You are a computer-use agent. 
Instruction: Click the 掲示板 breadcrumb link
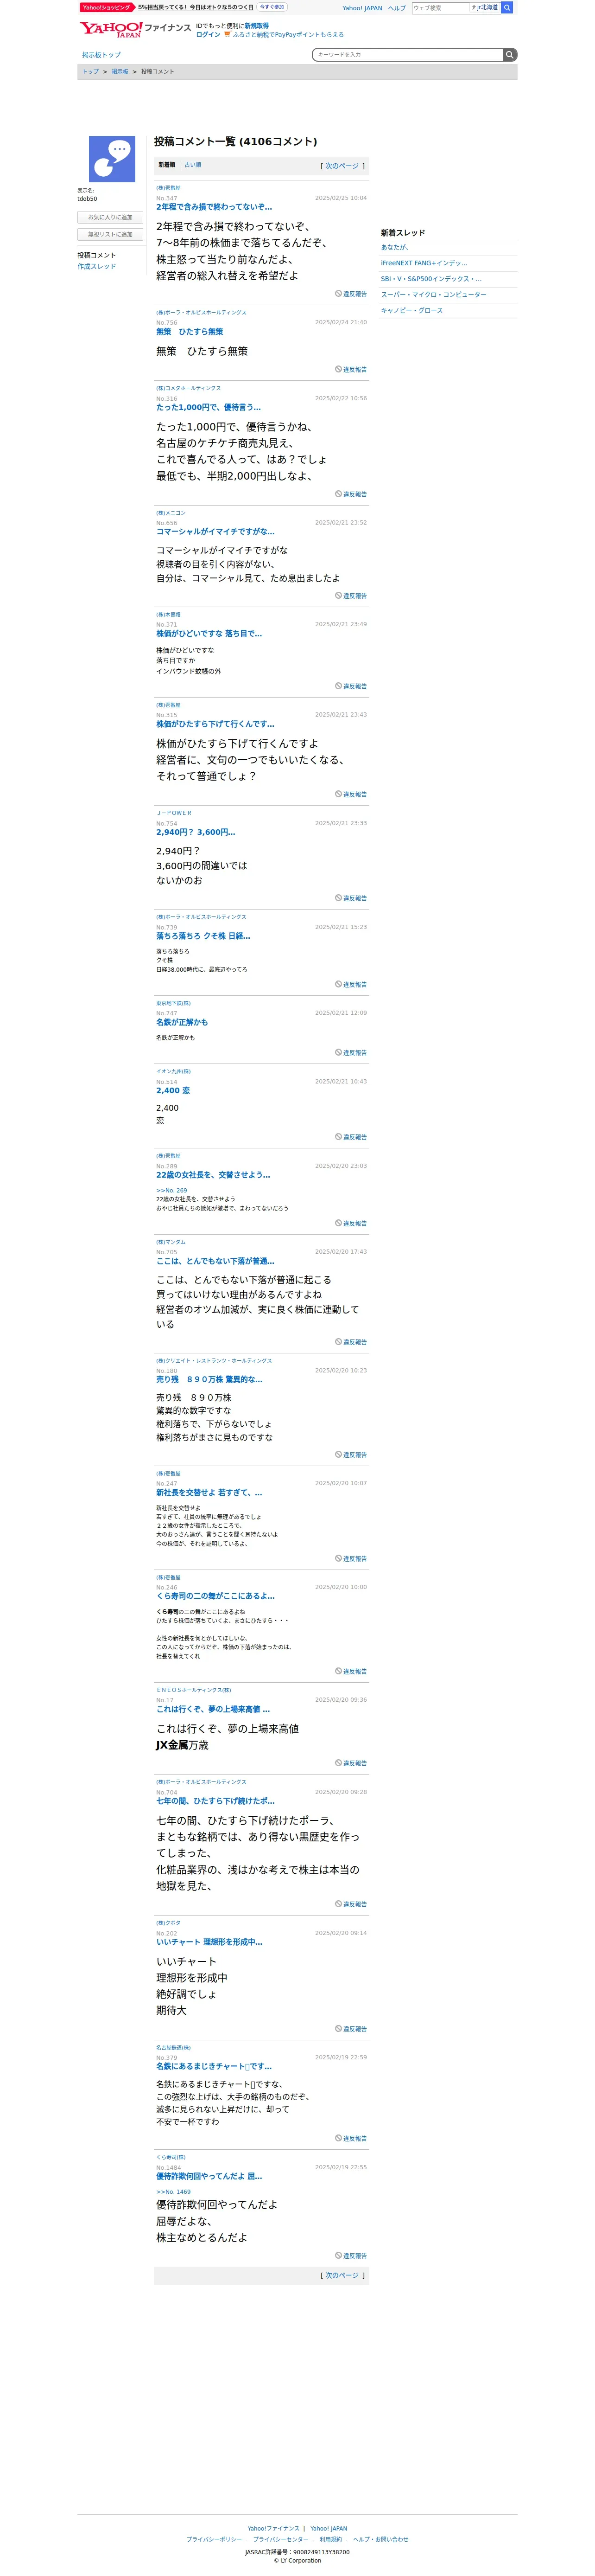[x=120, y=72]
